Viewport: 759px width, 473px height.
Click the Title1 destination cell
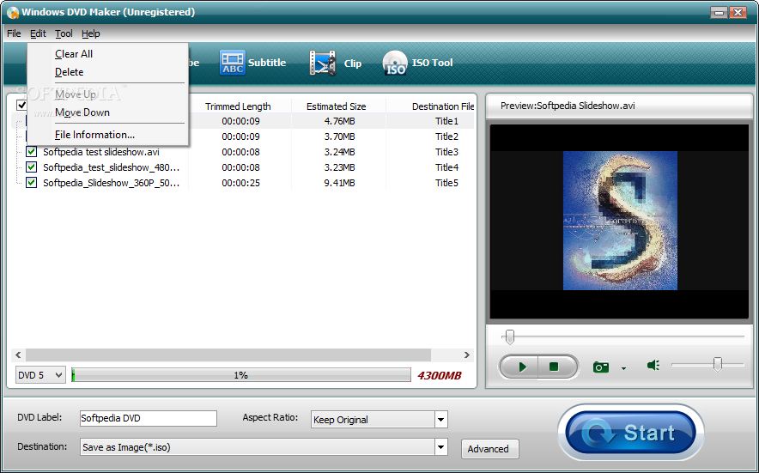(x=446, y=121)
